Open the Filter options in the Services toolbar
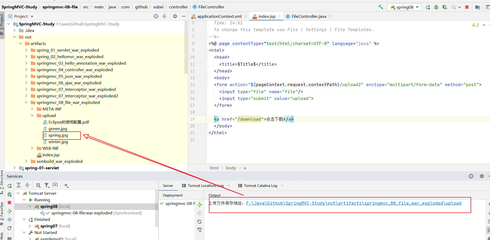The image size is (490, 240). 47,185
